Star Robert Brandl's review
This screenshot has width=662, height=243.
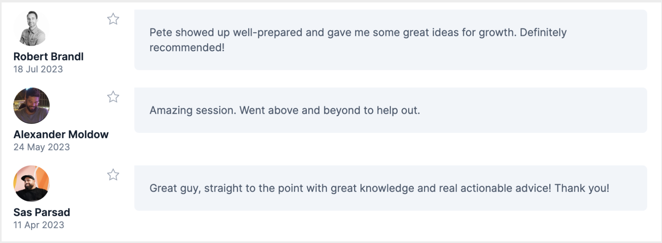pos(113,19)
